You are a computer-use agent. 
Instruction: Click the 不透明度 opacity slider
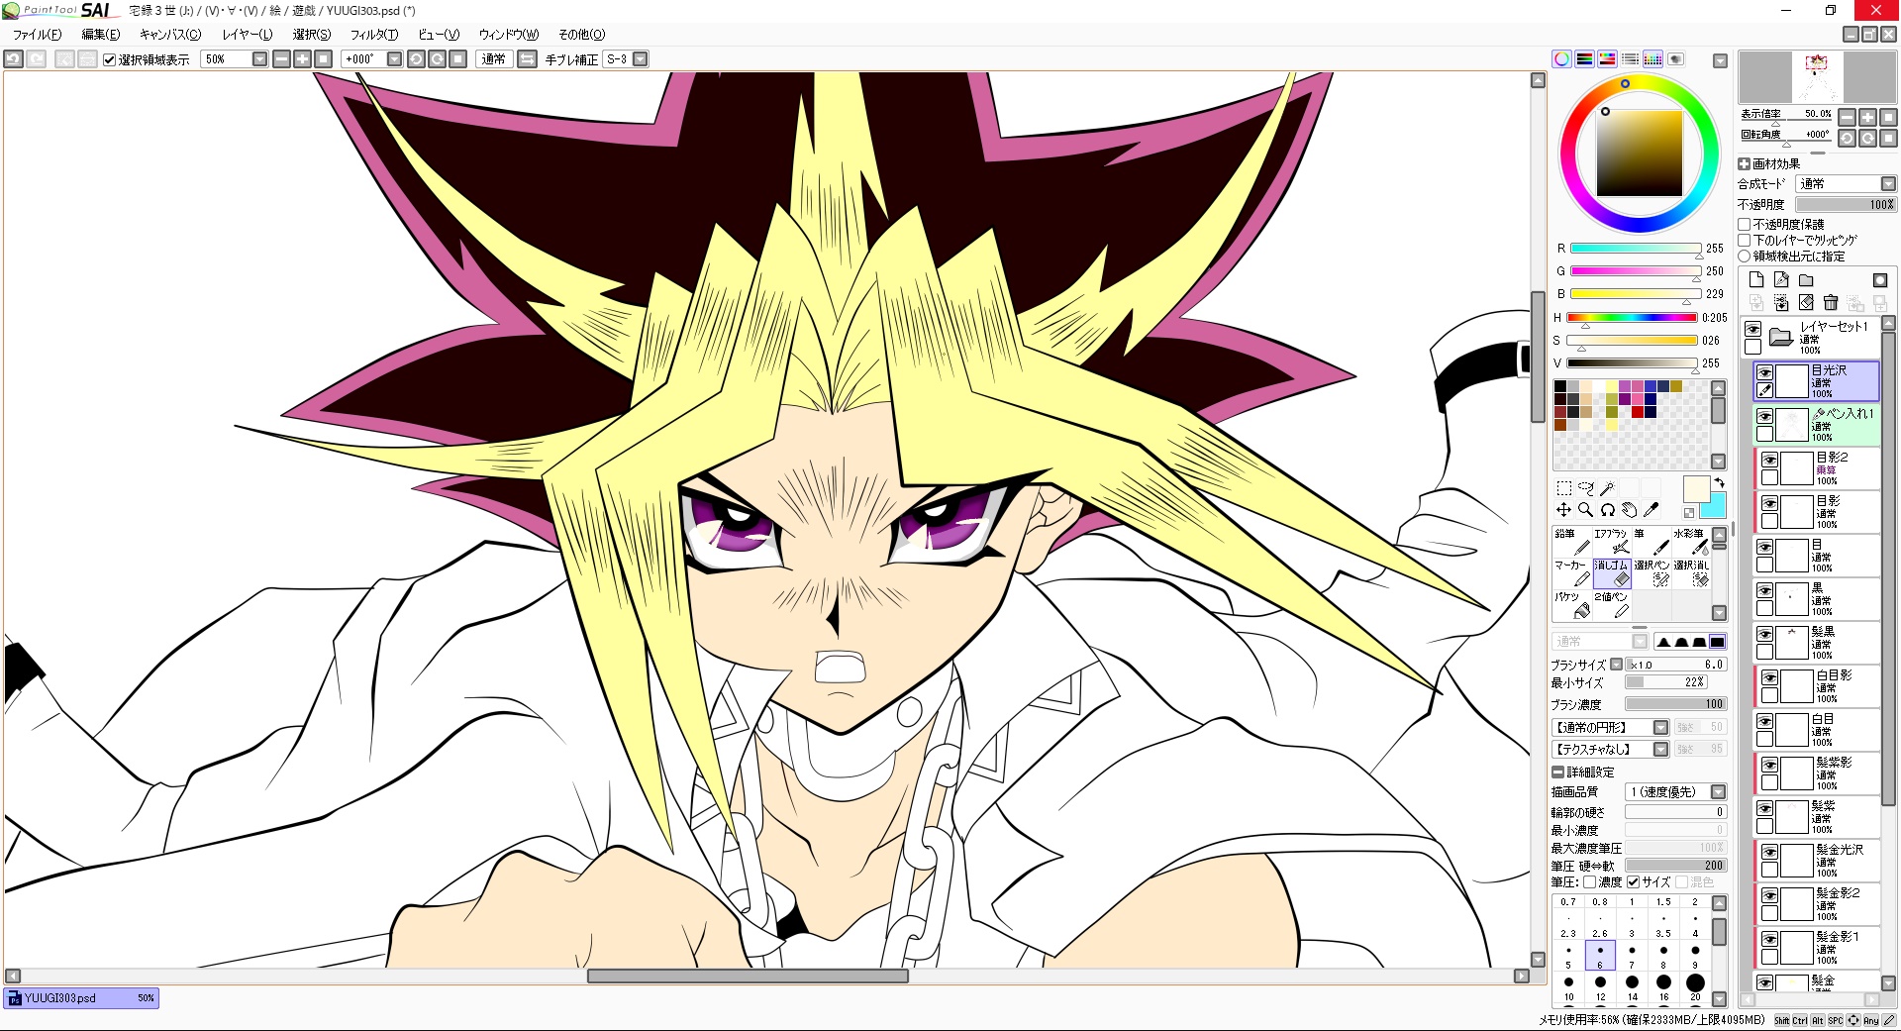(x=1847, y=205)
